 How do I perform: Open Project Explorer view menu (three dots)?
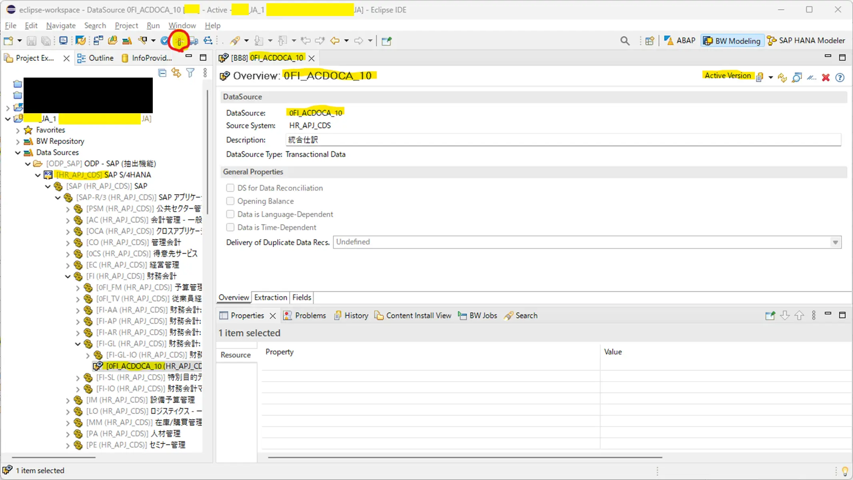(205, 73)
